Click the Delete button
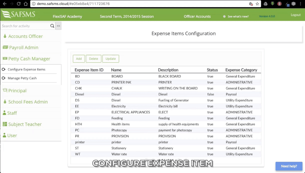This screenshot has height=173, width=305. point(94,59)
